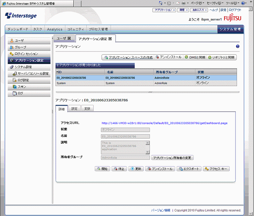254x216 pixels.
Task: Click the browser feeds icon
Action: [x=169, y=3]
